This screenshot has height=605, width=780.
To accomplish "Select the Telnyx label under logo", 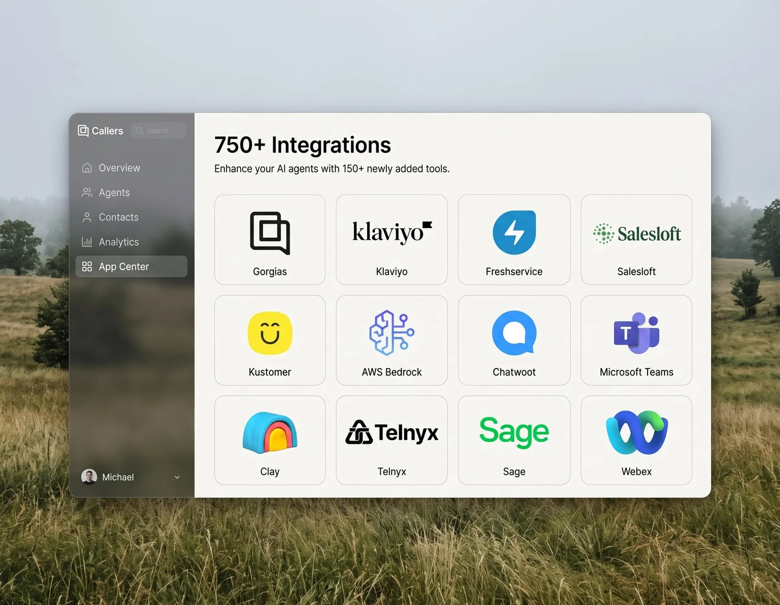I will [392, 471].
